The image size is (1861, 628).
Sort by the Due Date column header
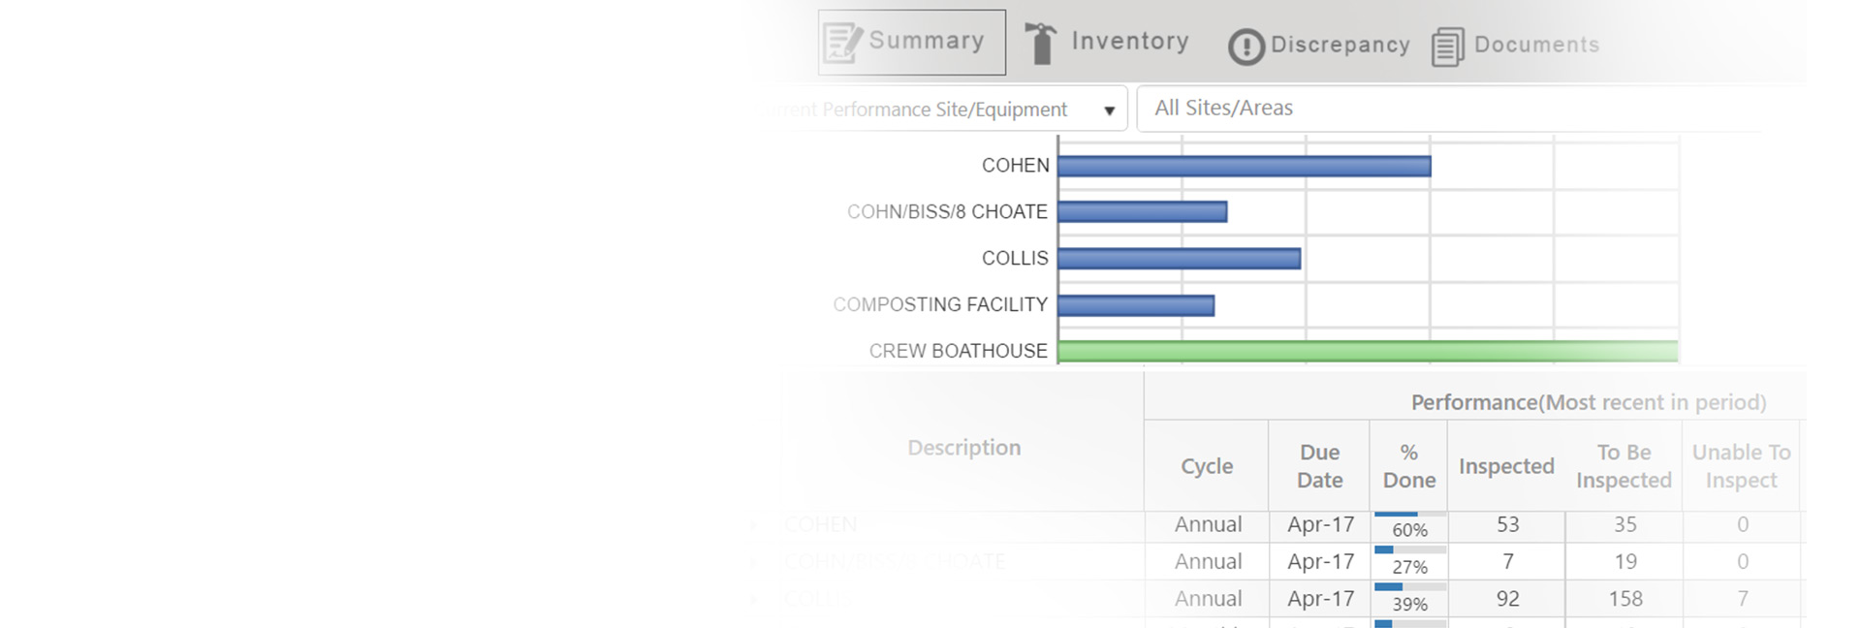[1319, 466]
